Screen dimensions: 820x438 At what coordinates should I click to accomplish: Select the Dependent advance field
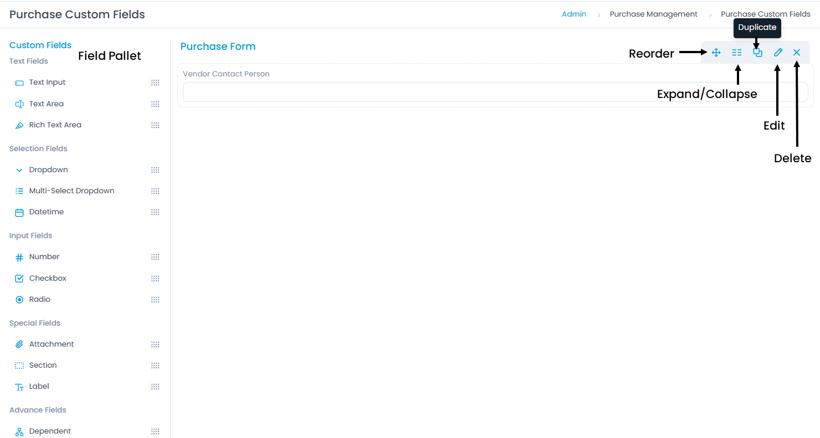coord(50,431)
